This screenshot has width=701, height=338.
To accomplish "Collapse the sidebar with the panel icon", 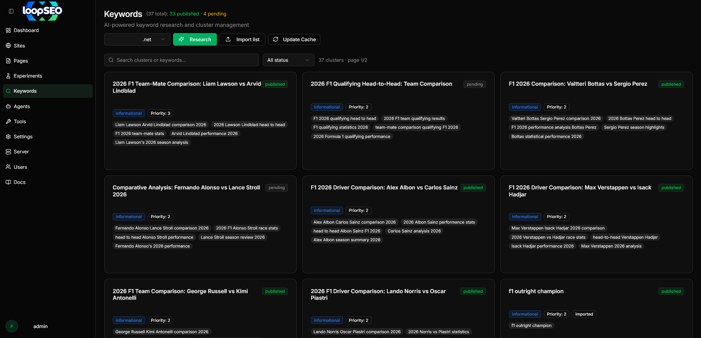I will 11,11.
